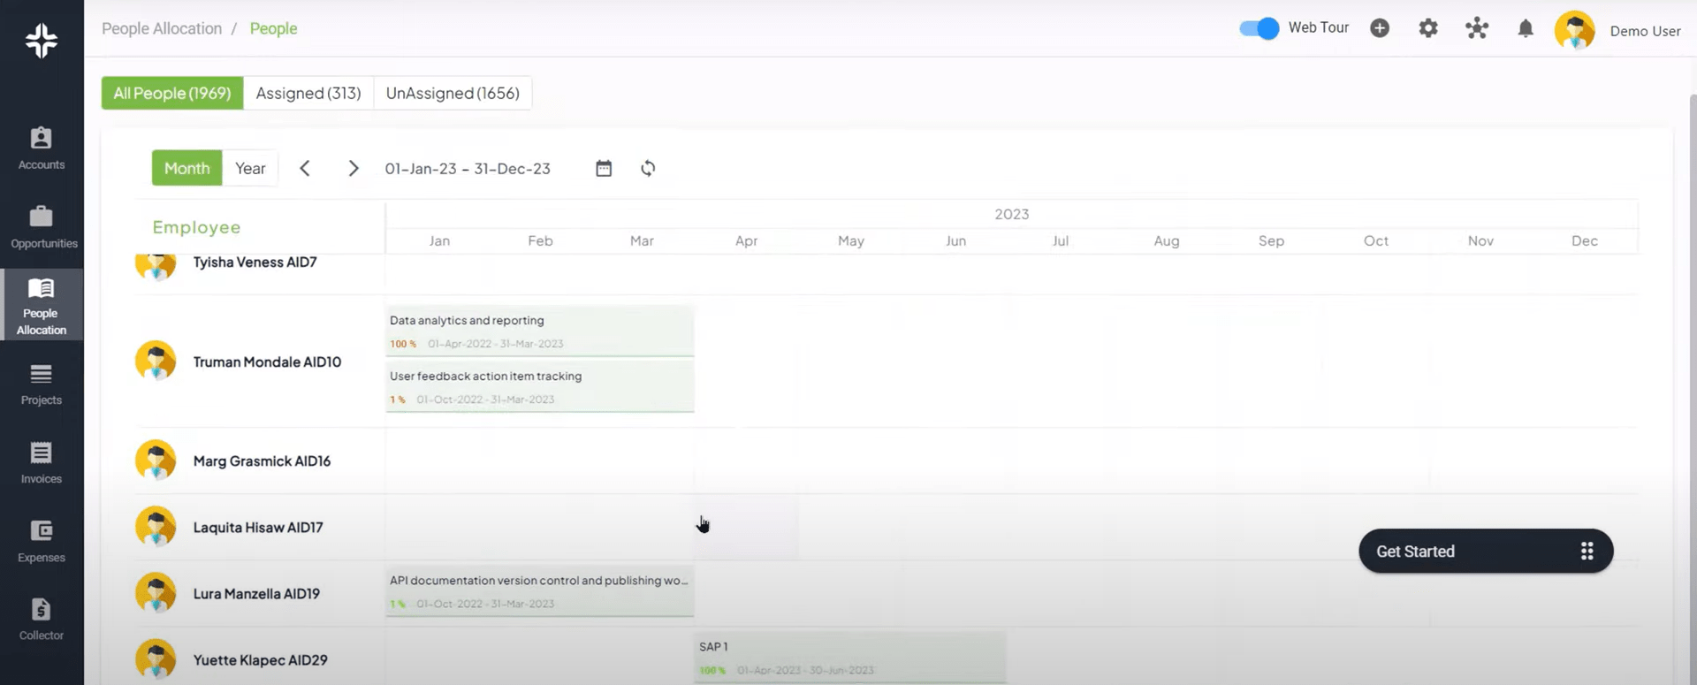Switch timeline to Year view
The image size is (1697, 685).
(x=250, y=169)
